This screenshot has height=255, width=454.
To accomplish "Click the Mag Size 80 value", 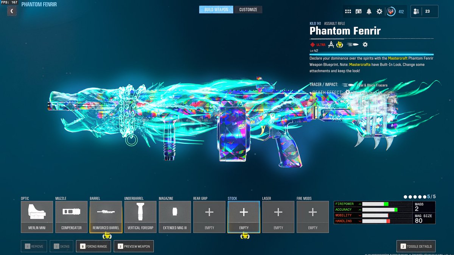I will 419,221.
